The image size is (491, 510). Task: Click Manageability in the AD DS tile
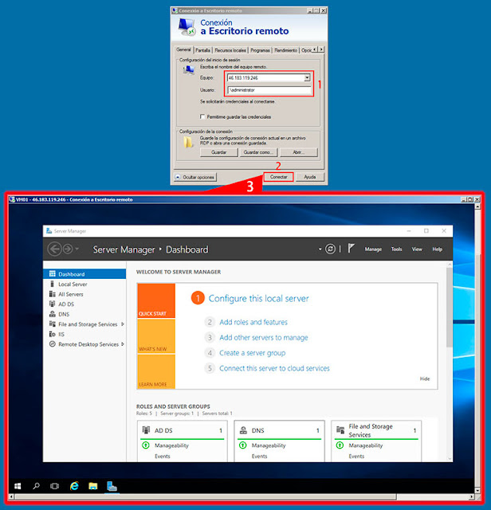point(171,445)
